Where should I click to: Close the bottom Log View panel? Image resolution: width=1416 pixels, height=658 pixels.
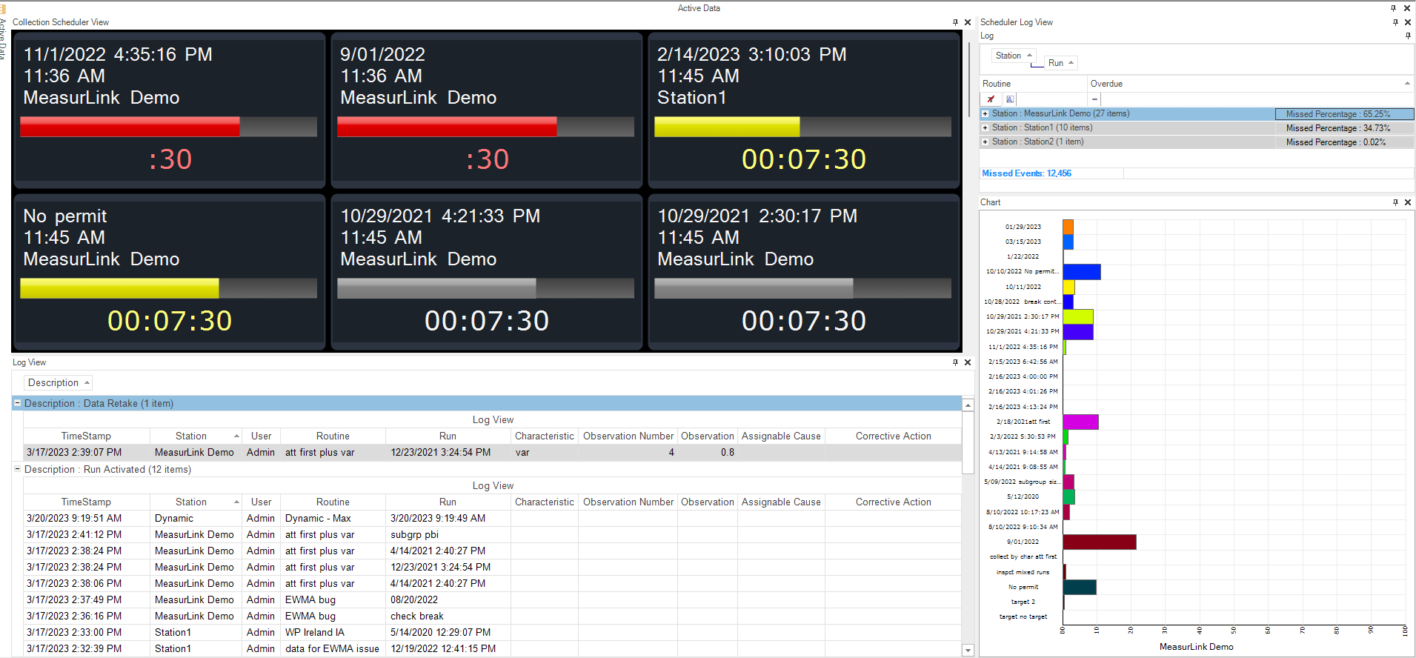point(968,362)
